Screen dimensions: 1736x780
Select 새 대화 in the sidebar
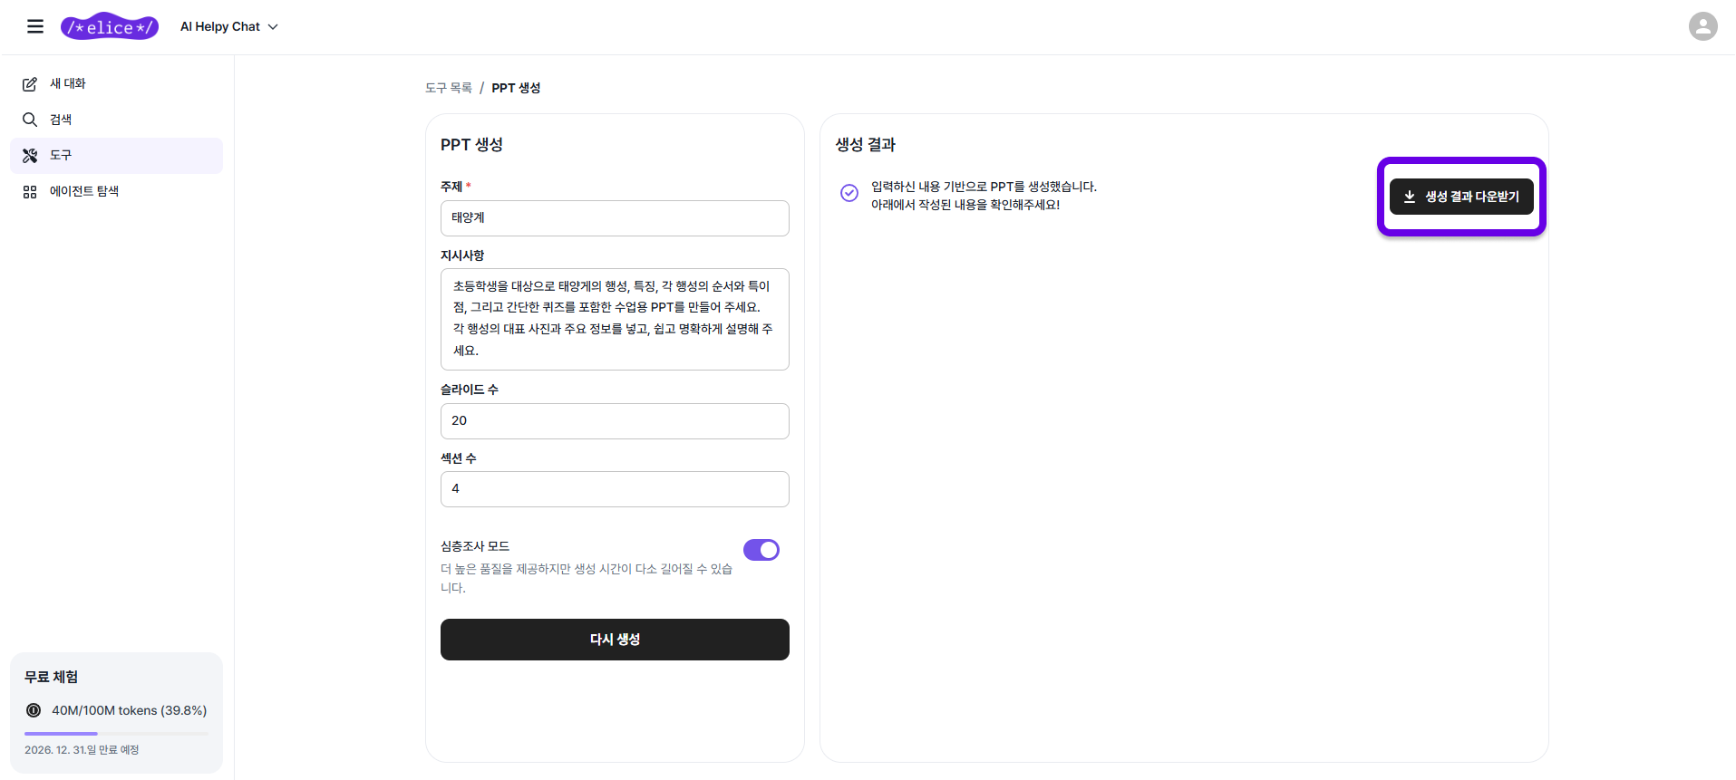(68, 83)
